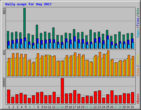Click the red KBytes bar for day 31
Image resolution: width=141 pixels, height=110 pixels.
132,98
